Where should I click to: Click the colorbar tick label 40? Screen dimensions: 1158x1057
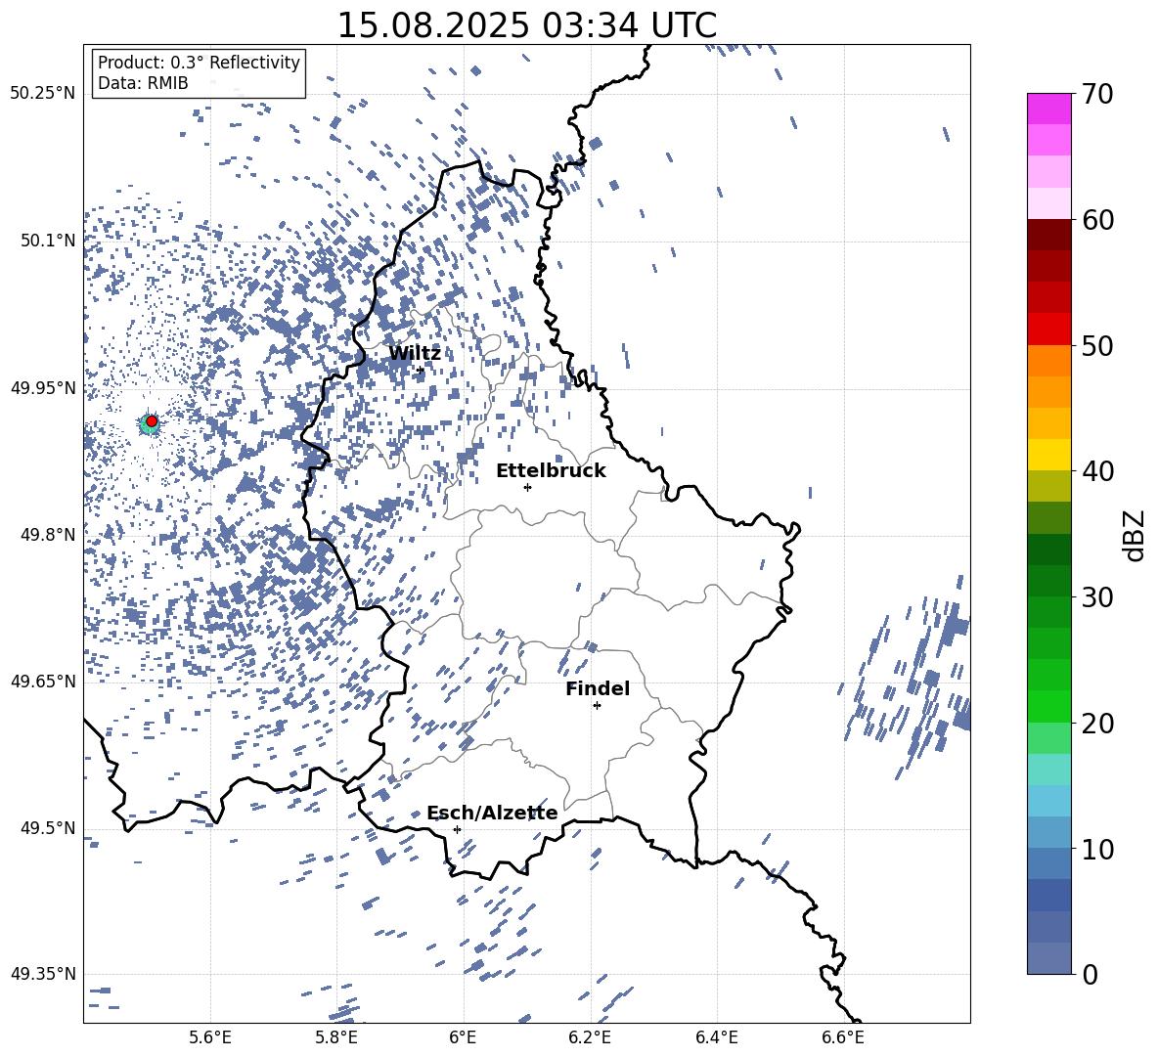[x=1097, y=471]
